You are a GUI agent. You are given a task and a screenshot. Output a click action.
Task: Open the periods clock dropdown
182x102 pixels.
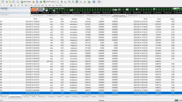pyautogui.click(x=94, y=2)
